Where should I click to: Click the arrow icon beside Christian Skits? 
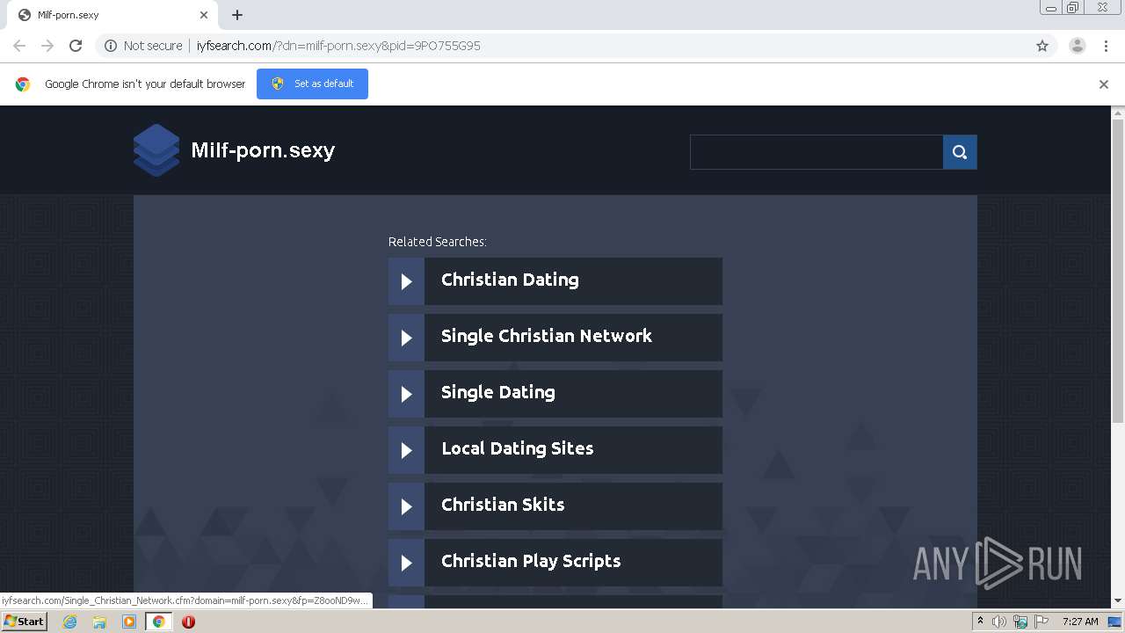(x=406, y=506)
